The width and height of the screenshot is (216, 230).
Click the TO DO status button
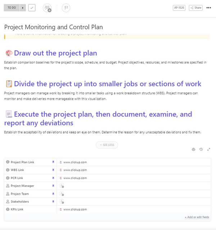[x=12, y=8]
